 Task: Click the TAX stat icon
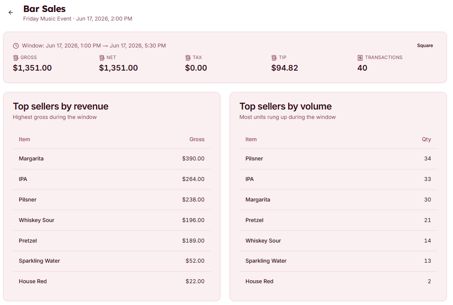click(x=188, y=58)
